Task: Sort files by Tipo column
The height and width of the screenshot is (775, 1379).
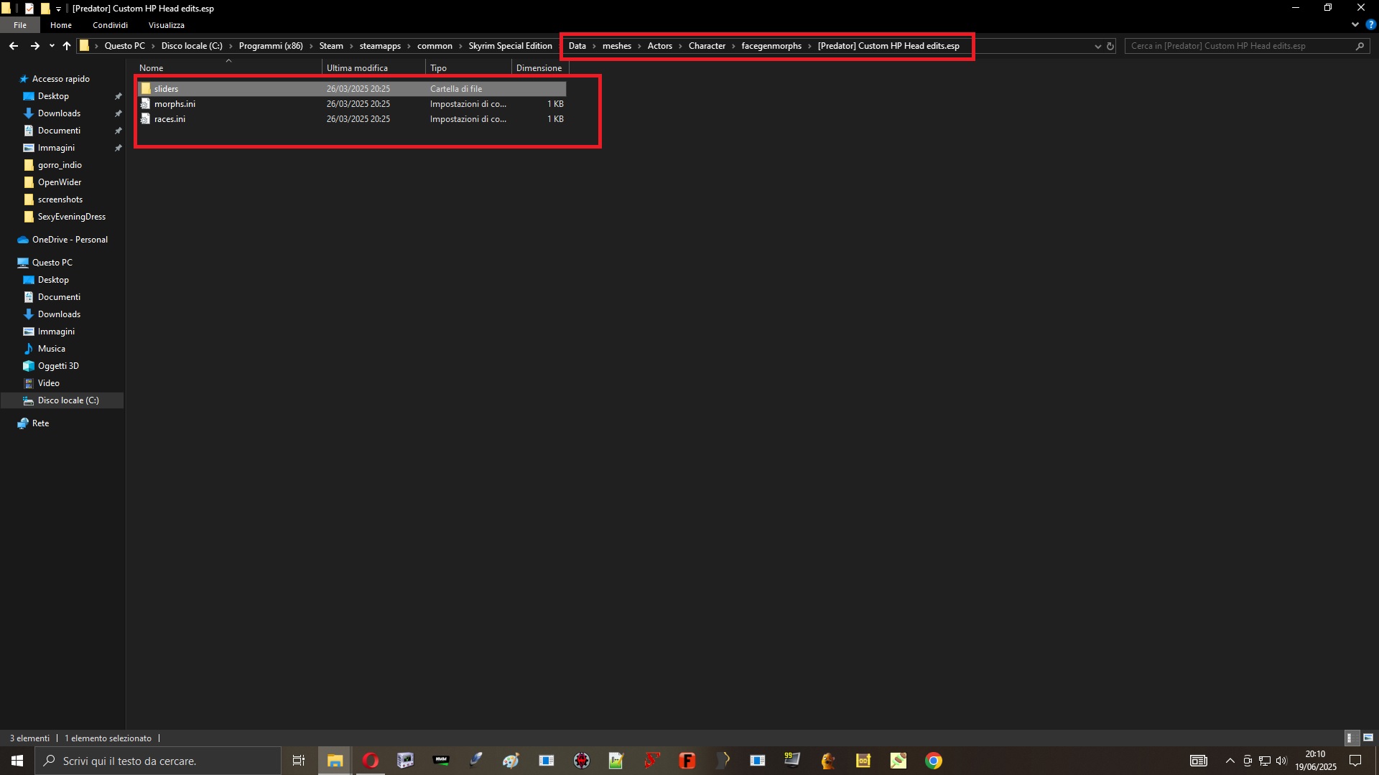Action: tap(468, 68)
